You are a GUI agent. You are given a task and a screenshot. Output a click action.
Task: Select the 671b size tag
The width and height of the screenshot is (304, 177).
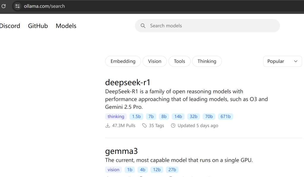[226, 117]
